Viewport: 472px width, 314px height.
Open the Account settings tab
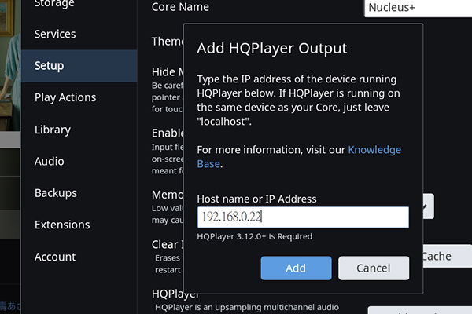point(55,257)
